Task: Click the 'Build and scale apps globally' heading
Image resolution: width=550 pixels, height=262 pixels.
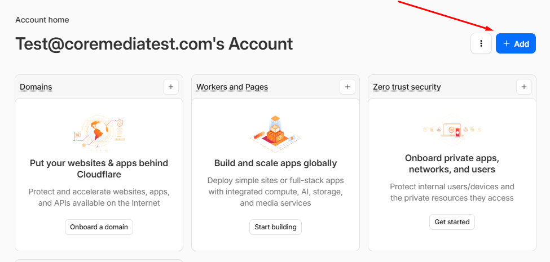Action: click(275, 163)
